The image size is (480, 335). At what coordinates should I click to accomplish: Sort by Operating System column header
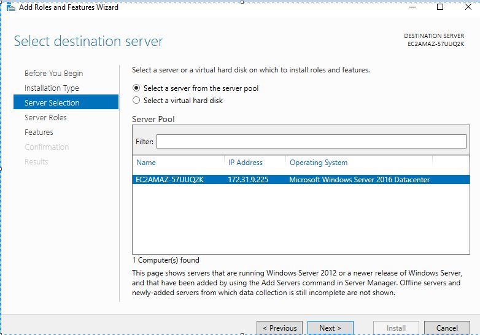319,163
